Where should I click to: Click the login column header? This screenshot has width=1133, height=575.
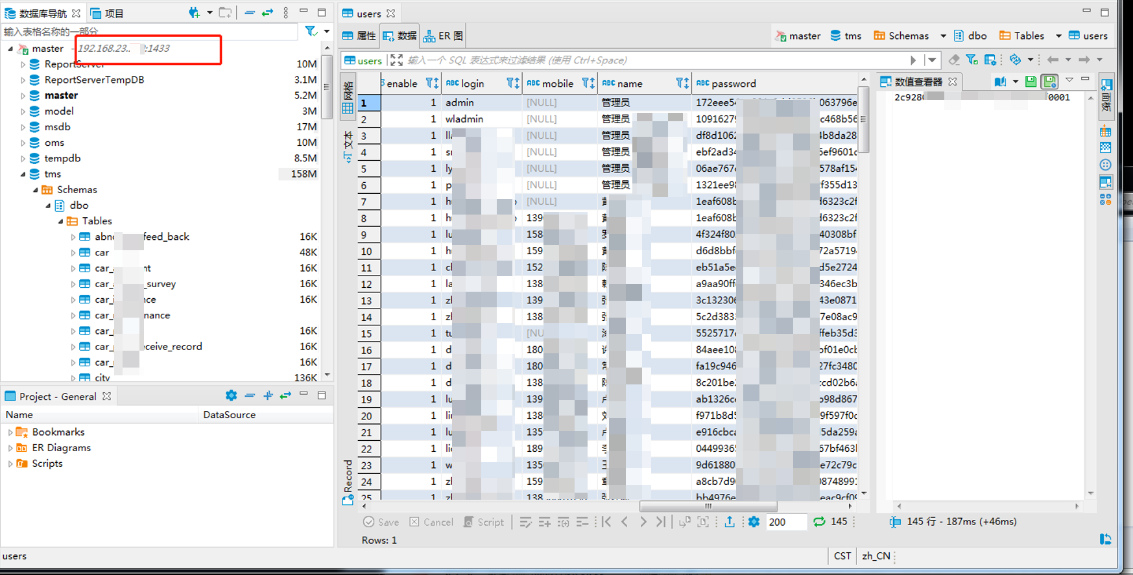473,83
